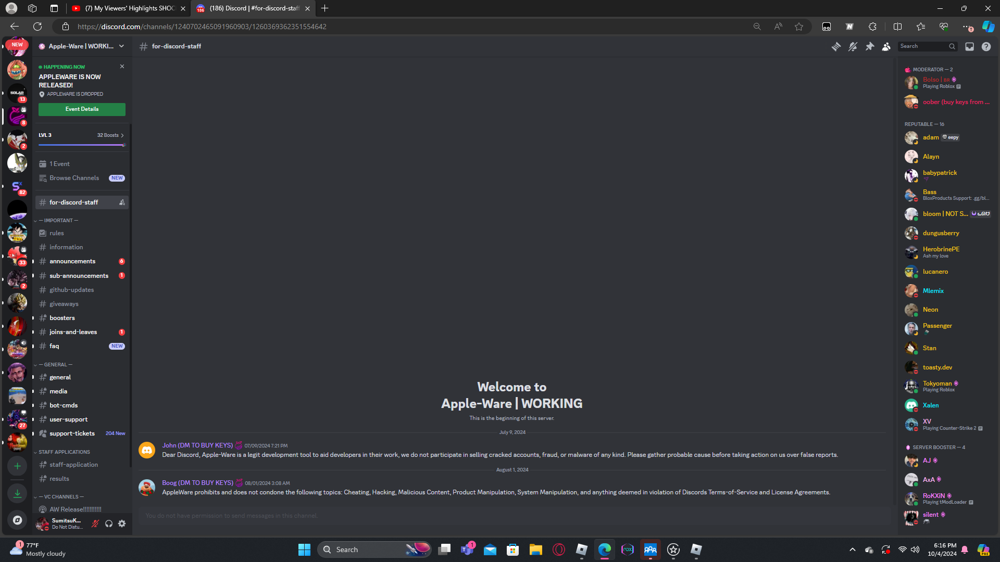Viewport: 1000px width, 562px height.
Task: Open the bot-cmds channel
Action: (82, 405)
